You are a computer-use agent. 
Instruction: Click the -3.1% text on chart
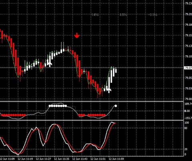coord(153,15)
